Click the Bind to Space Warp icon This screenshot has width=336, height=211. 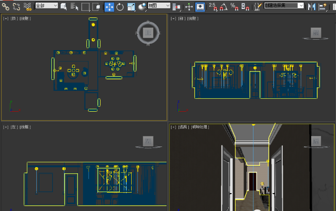click(27, 6)
